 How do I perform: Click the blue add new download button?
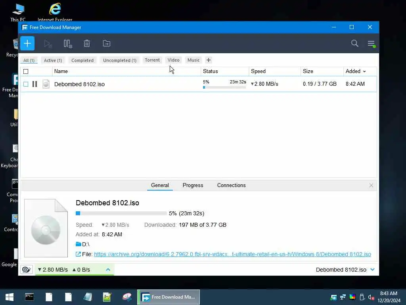[x=27, y=43]
